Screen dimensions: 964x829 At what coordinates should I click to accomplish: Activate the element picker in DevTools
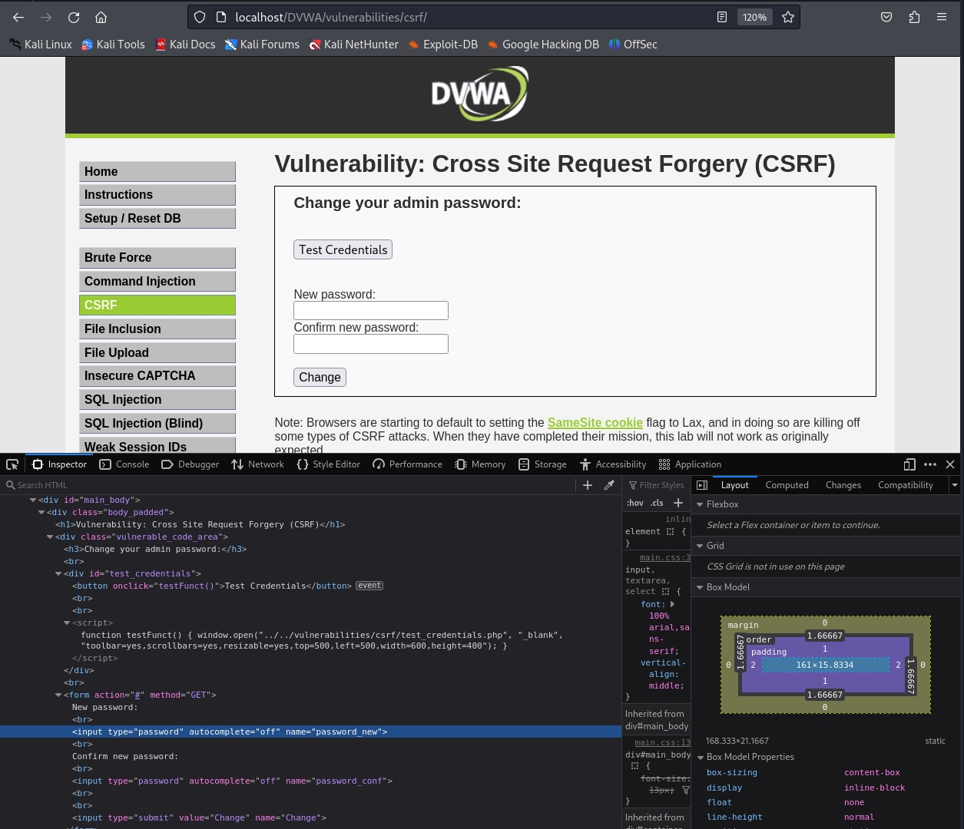pyautogui.click(x=12, y=464)
